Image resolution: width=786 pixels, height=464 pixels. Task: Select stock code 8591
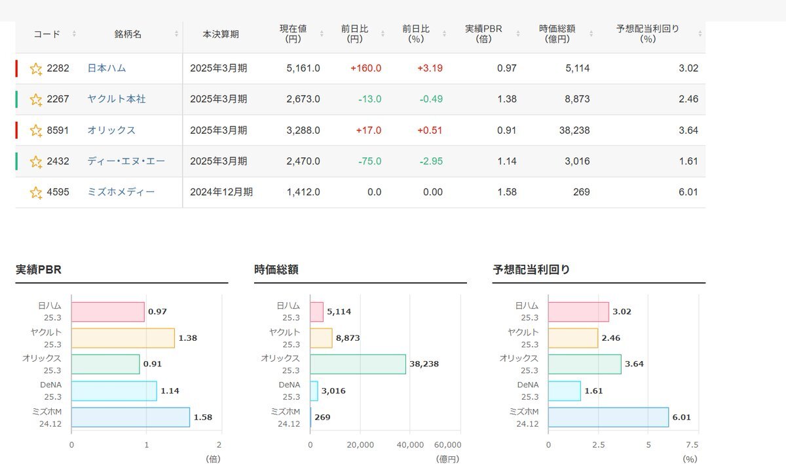pyautogui.click(x=58, y=130)
